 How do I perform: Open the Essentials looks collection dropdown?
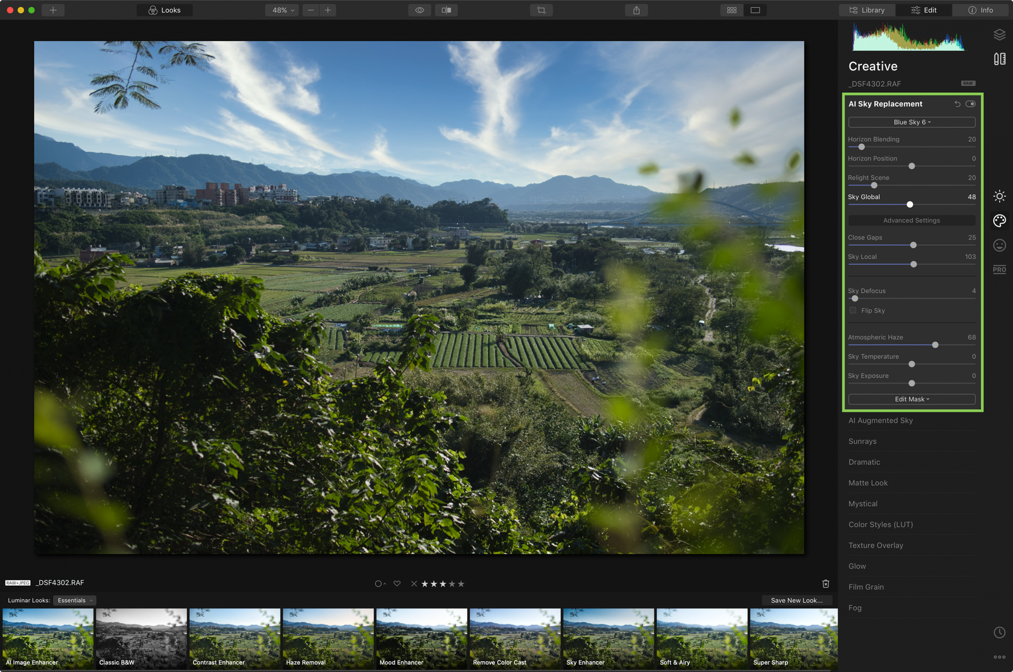[x=75, y=600]
